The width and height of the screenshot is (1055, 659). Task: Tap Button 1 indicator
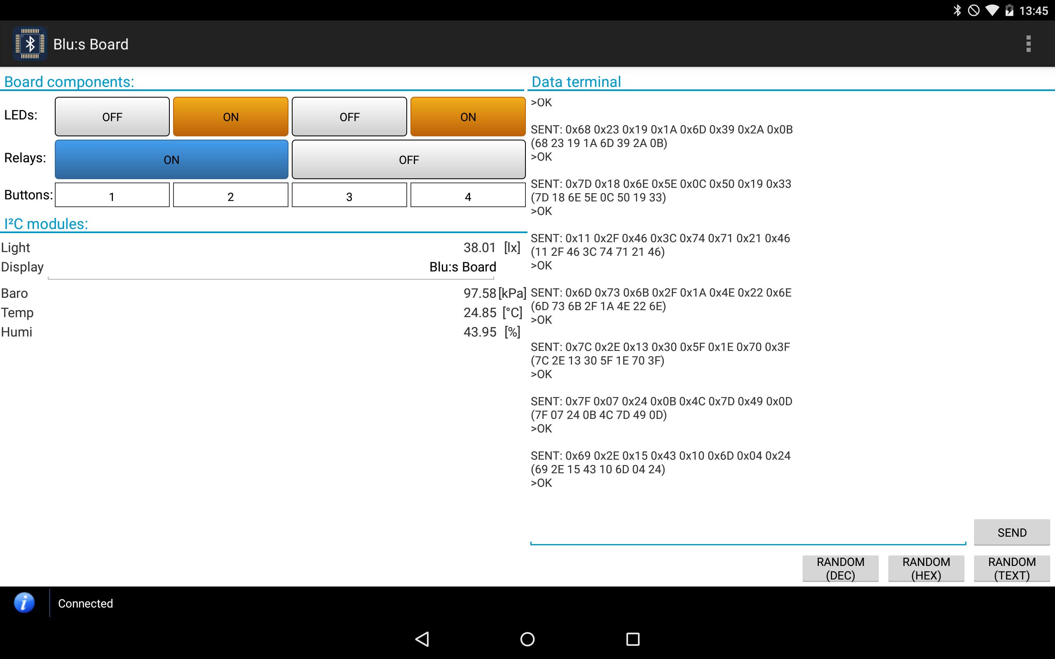click(x=112, y=195)
